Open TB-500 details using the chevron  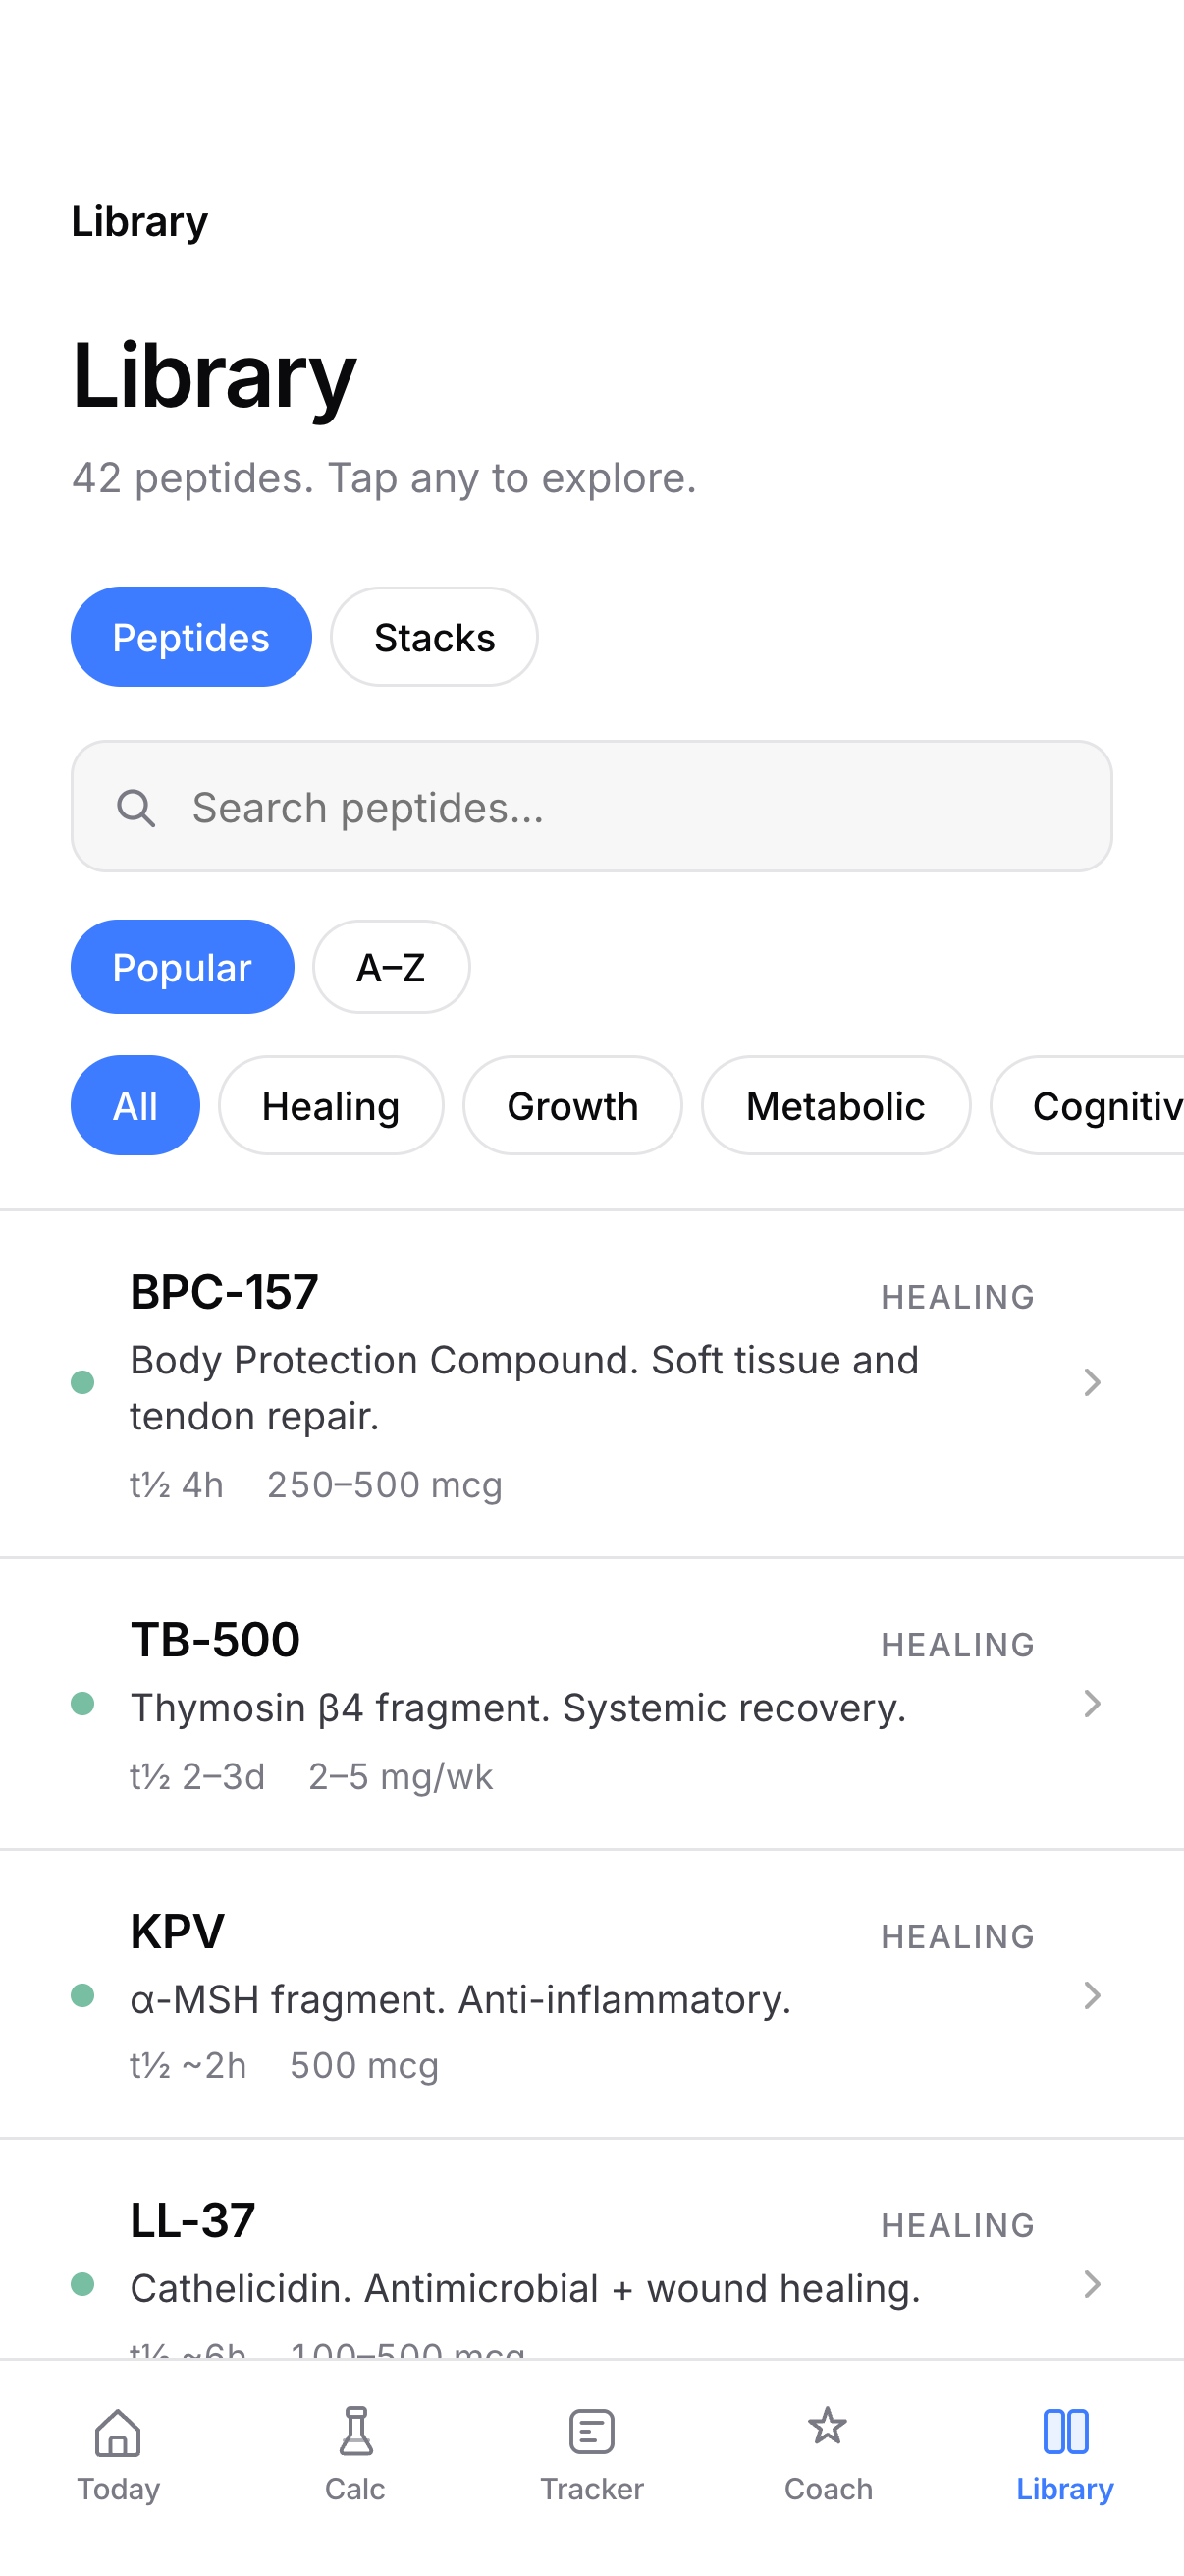[x=1092, y=1704]
